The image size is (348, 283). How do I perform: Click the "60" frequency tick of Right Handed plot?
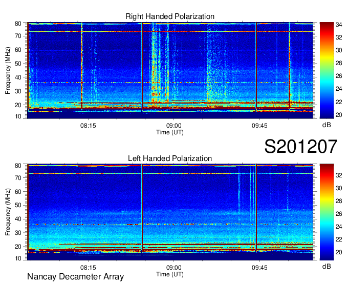(x=18, y=50)
